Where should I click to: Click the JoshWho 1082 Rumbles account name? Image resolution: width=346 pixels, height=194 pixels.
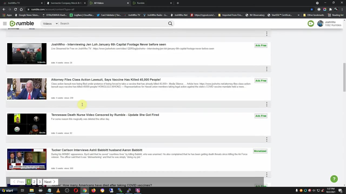[x=333, y=24]
